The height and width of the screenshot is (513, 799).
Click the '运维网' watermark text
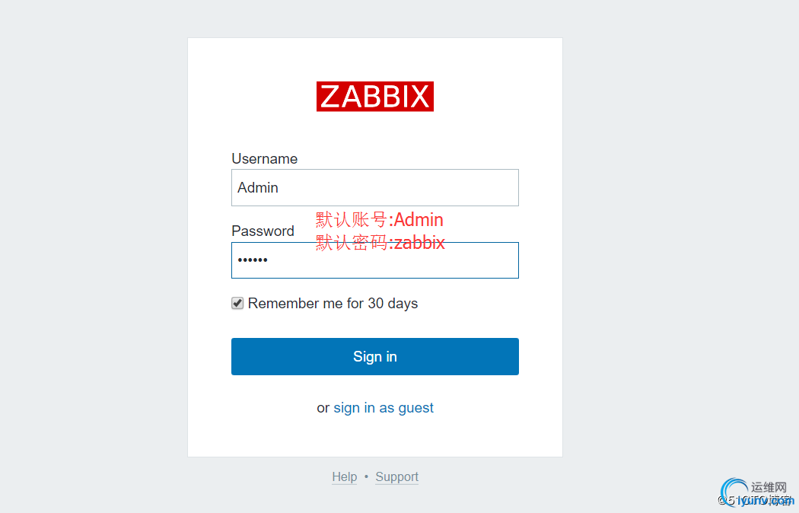point(769,487)
